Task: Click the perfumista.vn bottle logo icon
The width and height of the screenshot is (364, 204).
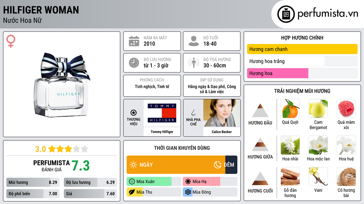Action: point(286,14)
